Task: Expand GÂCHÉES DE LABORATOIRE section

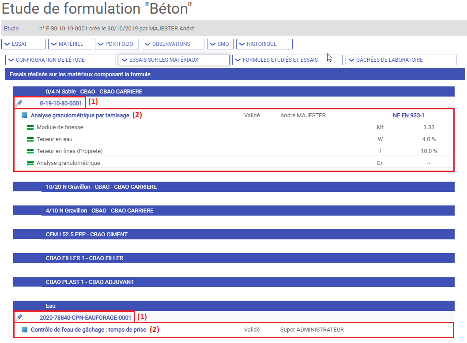Action: (x=401, y=60)
